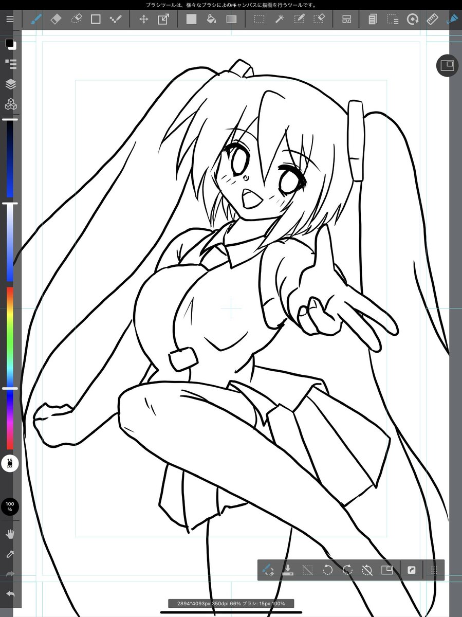Toggle the navigator window button
Screen dimensions: 462x617
447,65
